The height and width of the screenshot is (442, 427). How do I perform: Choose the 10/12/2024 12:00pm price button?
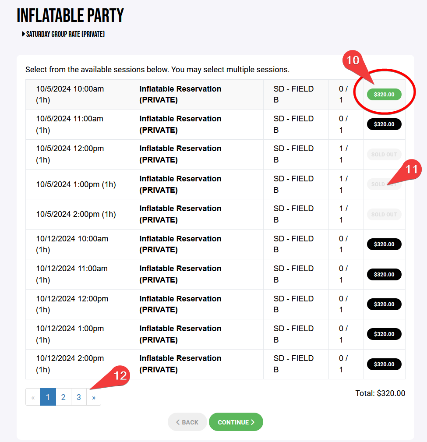point(384,304)
